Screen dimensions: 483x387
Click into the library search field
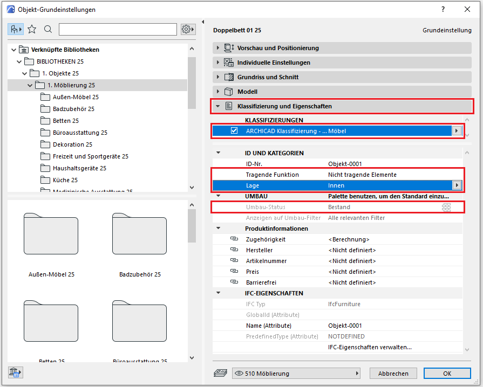point(118,29)
